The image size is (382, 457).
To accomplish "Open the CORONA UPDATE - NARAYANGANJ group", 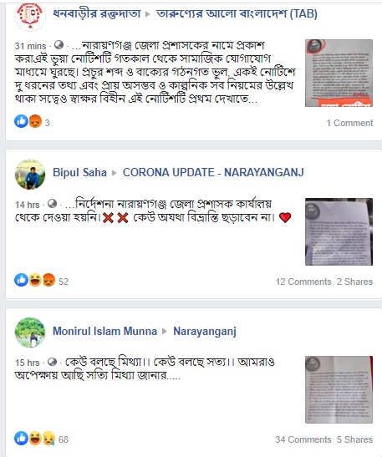I will (213, 172).
